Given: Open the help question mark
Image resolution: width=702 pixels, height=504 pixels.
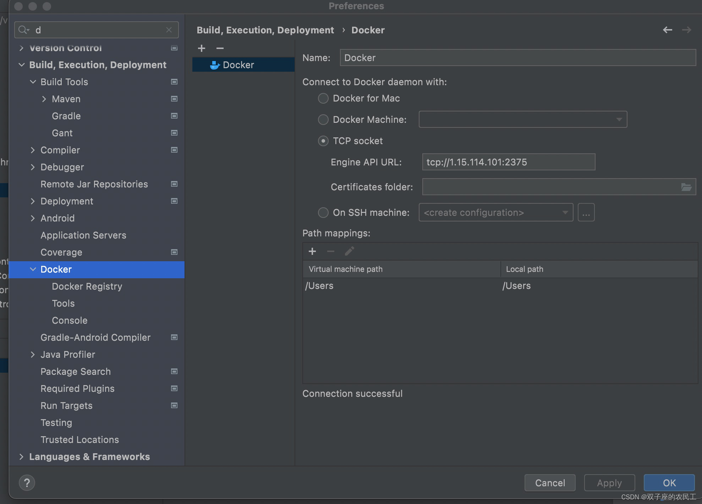Looking at the screenshot, I should 27,483.
